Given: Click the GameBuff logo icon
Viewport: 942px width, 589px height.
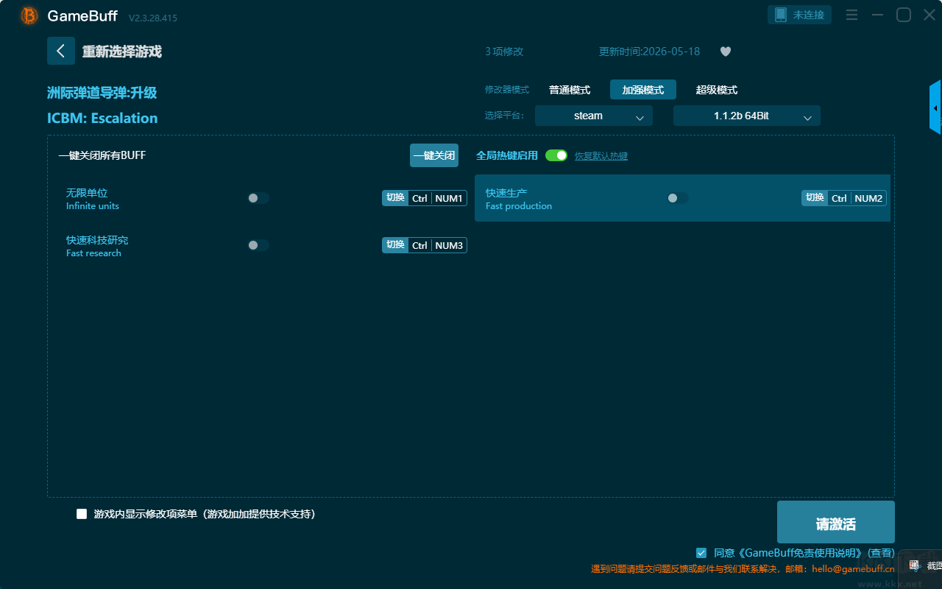Looking at the screenshot, I should [29, 15].
